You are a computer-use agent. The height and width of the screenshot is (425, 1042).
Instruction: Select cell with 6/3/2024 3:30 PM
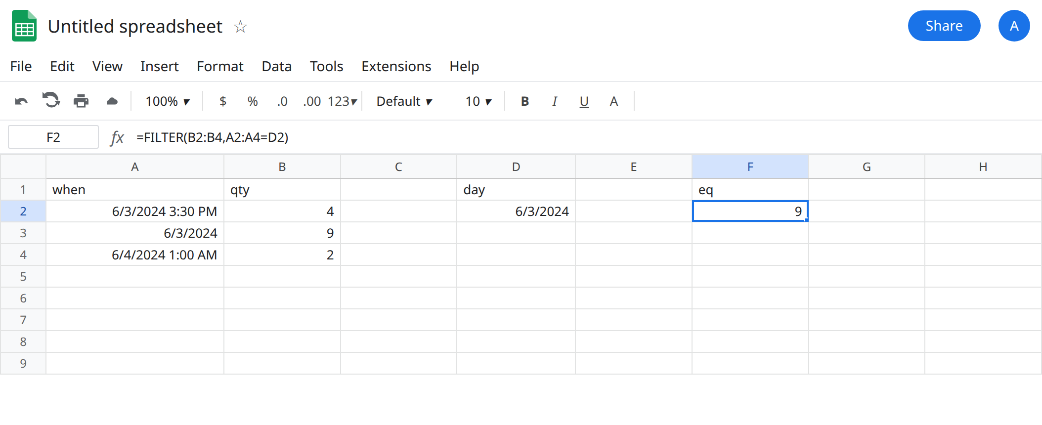[135, 212]
